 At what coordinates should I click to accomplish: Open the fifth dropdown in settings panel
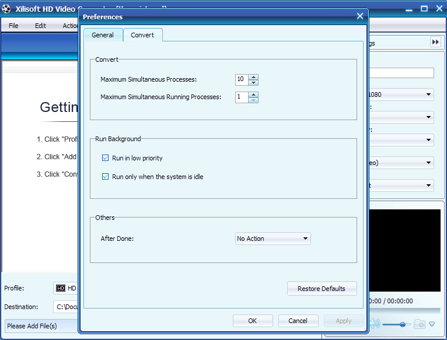coord(401,185)
